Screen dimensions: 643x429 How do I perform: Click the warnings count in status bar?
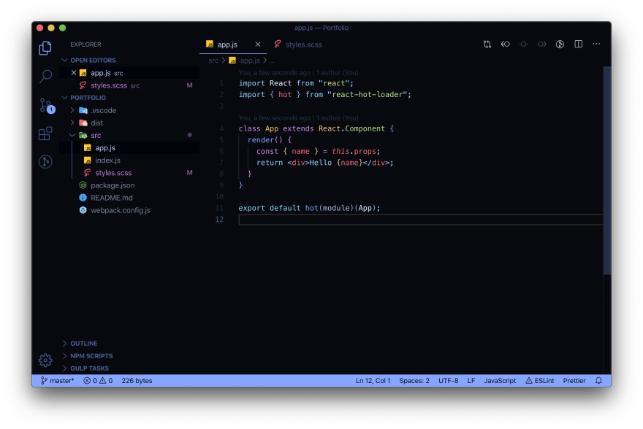[106, 381]
